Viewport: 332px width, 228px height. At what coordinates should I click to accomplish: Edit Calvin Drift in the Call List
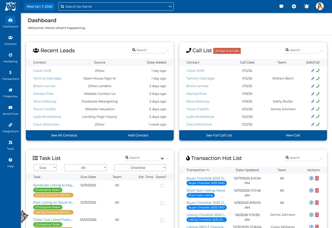pos(312,70)
